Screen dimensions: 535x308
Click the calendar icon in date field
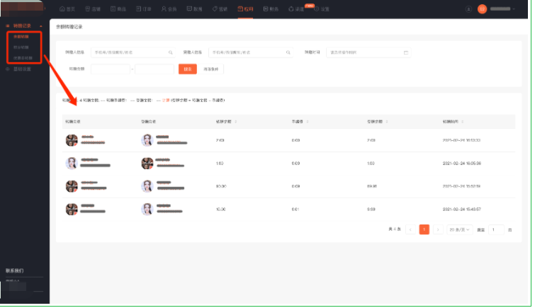[x=406, y=52]
